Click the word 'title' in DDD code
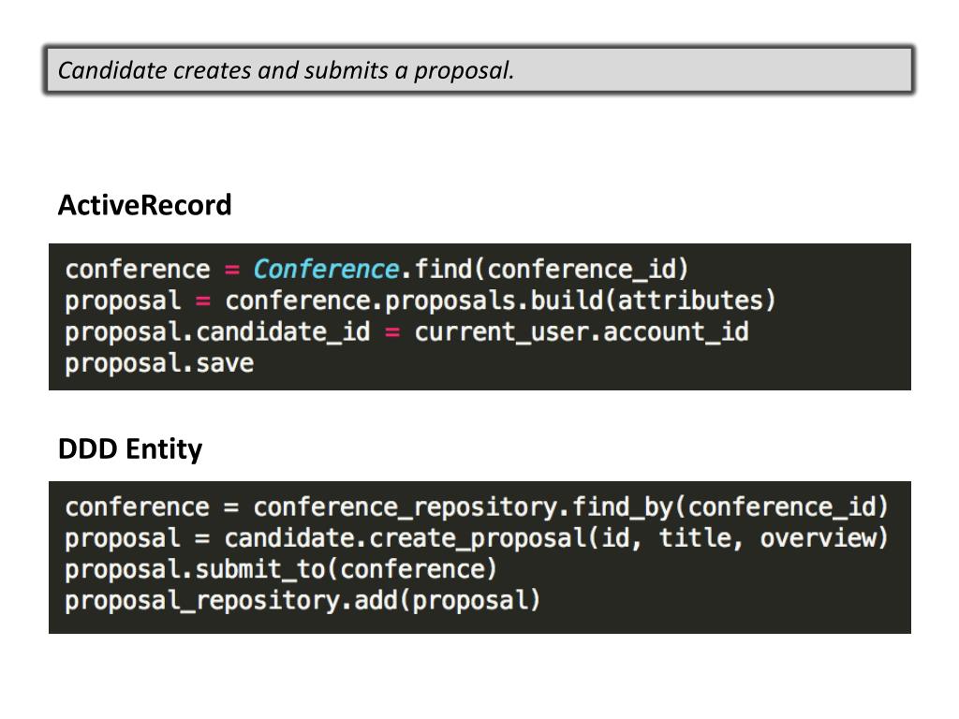Screen dimensions: 959x719 pos(696,538)
